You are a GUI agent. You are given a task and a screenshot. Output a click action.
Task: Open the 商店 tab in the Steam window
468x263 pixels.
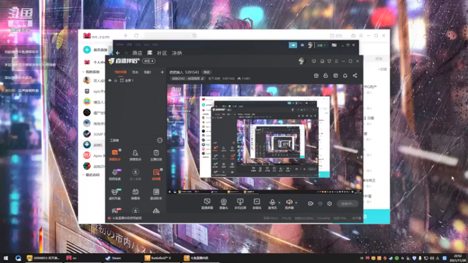click(137, 53)
